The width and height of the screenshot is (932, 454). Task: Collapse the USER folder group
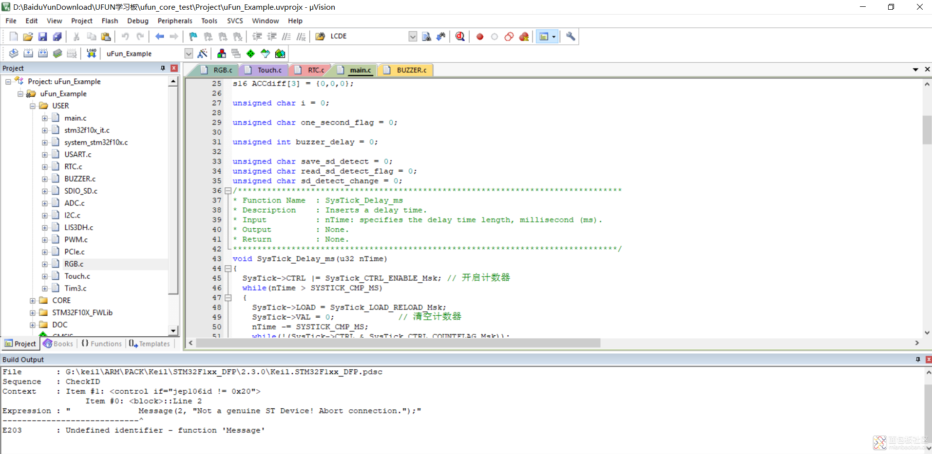33,106
